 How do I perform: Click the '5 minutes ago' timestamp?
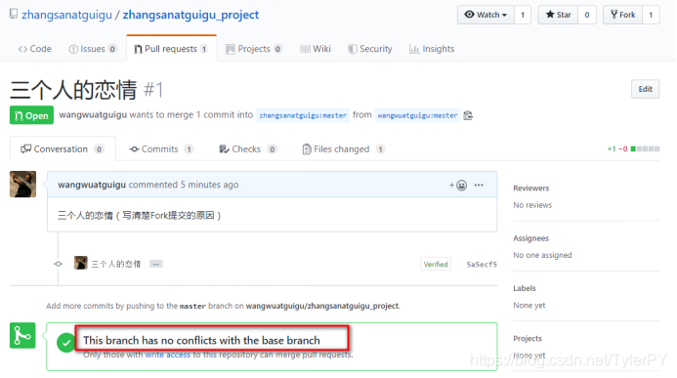[x=209, y=185]
